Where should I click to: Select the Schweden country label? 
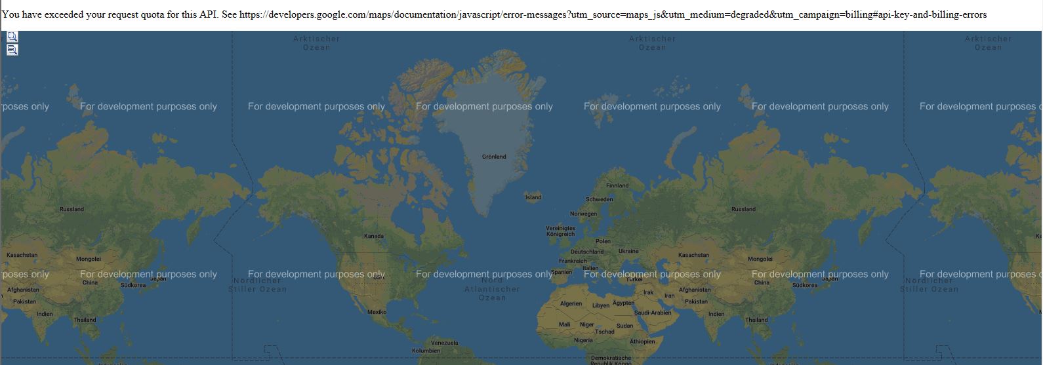coord(600,199)
